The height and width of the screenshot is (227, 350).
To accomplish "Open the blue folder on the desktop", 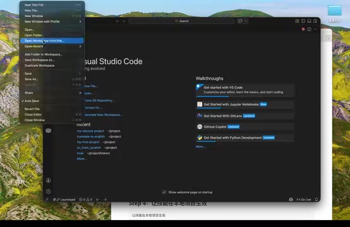I will (335, 11).
